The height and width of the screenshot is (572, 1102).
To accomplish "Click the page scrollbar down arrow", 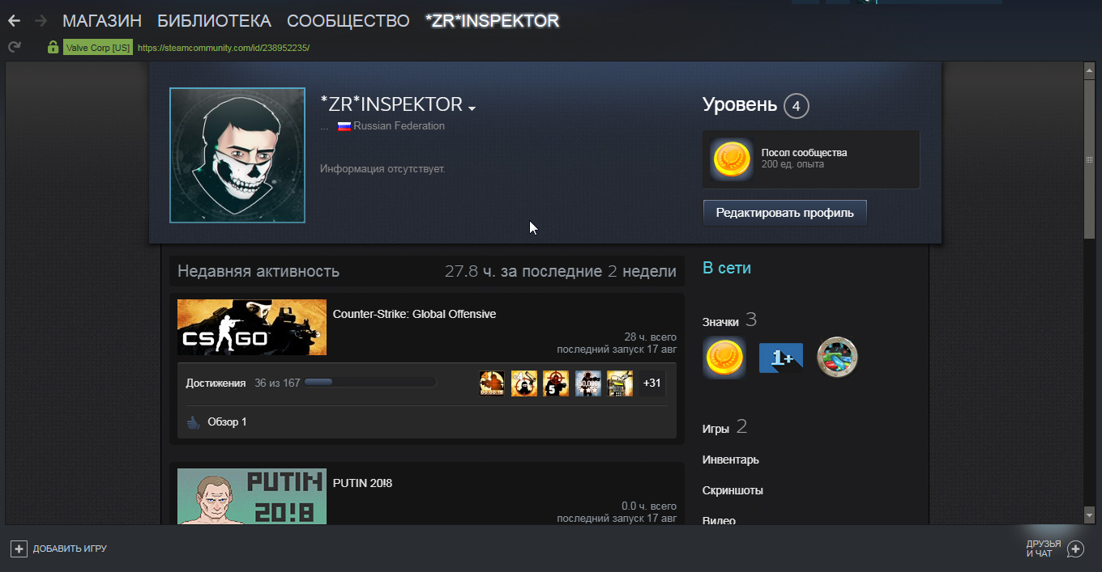I will [x=1089, y=514].
